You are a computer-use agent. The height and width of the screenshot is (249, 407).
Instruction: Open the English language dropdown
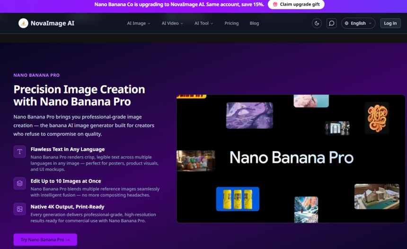pos(358,23)
